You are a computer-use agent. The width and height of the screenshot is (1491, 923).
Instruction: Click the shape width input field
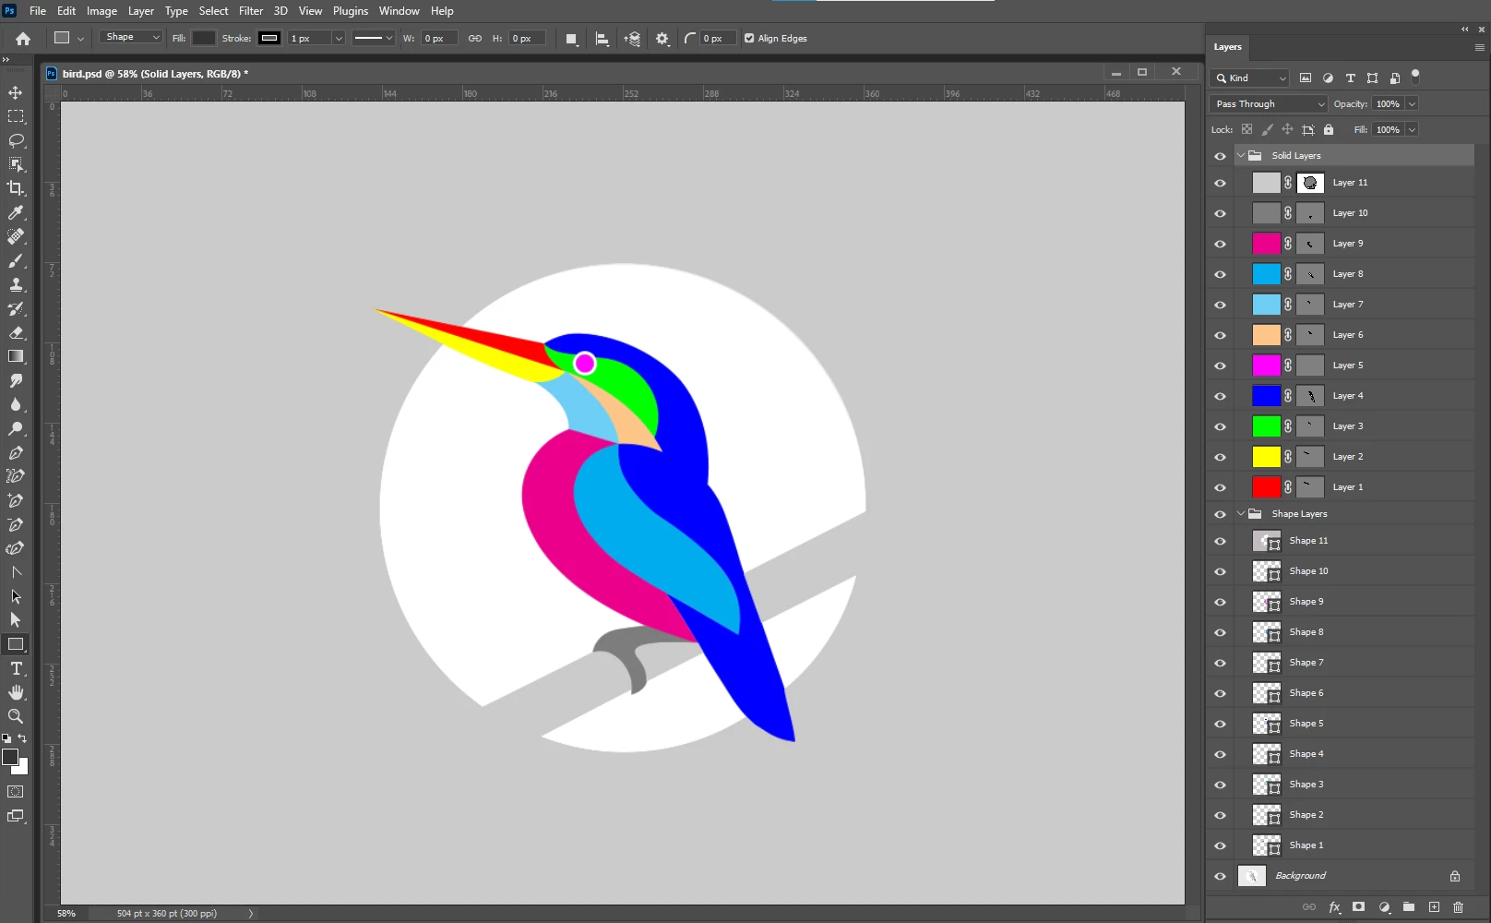coord(439,39)
